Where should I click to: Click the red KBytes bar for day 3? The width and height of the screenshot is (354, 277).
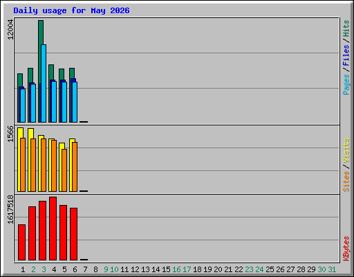click(x=42, y=231)
